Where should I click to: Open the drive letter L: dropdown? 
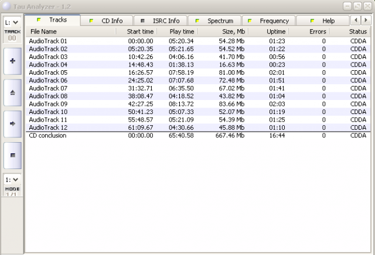12,22
